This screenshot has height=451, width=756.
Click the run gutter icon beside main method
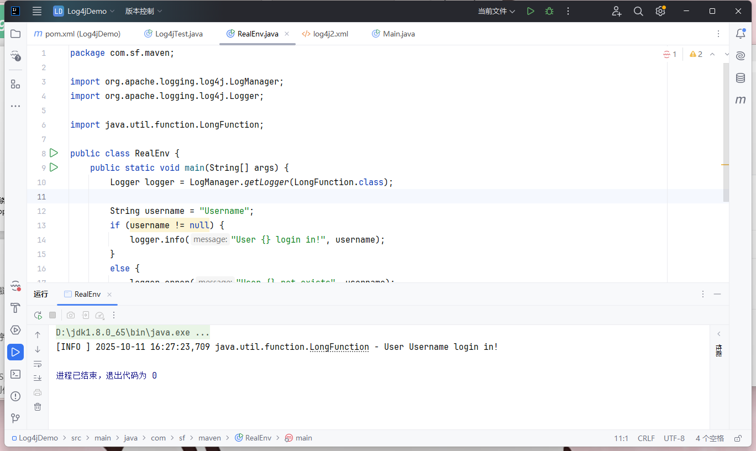[54, 167]
